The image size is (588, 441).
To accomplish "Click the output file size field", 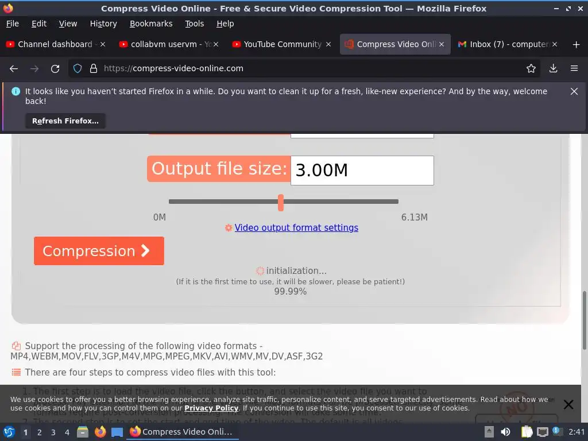I will pos(362,170).
